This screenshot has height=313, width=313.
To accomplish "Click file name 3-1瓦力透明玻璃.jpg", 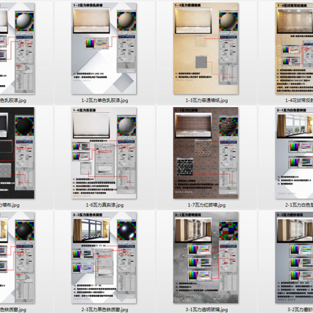I will [x=207, y=309].
